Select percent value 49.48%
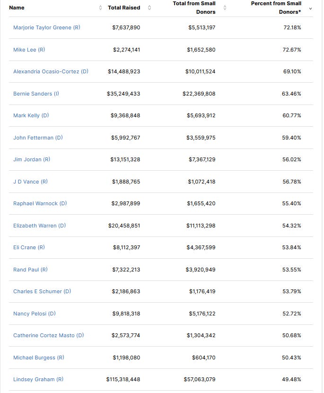 (292, 379)
